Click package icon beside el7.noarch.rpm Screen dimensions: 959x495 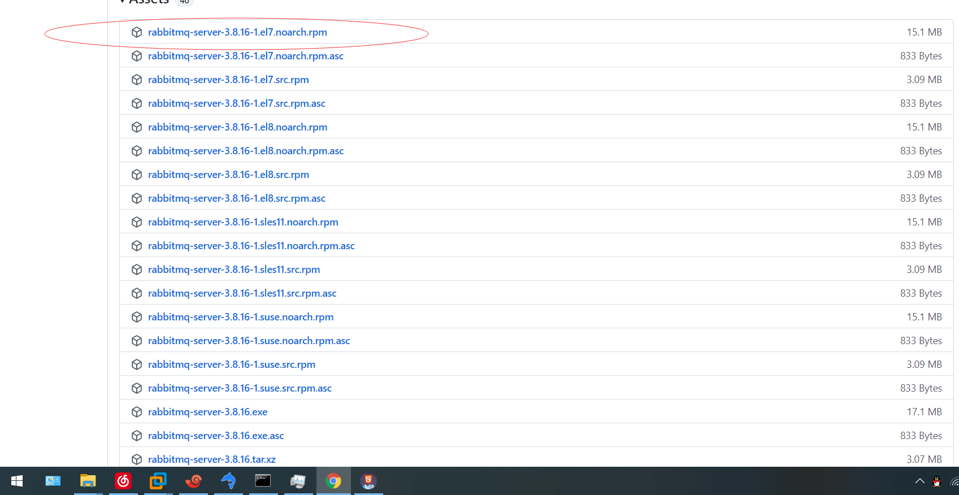(137, 32)
